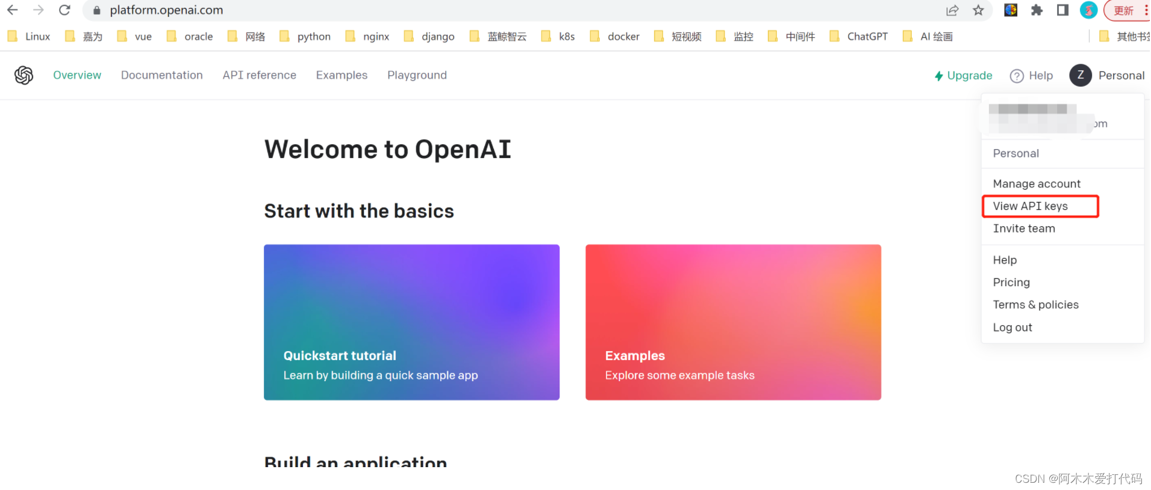Open the ChatGPT bookmark folder
The height and width of the screenshot is (490, 1151).
[859, 37]
